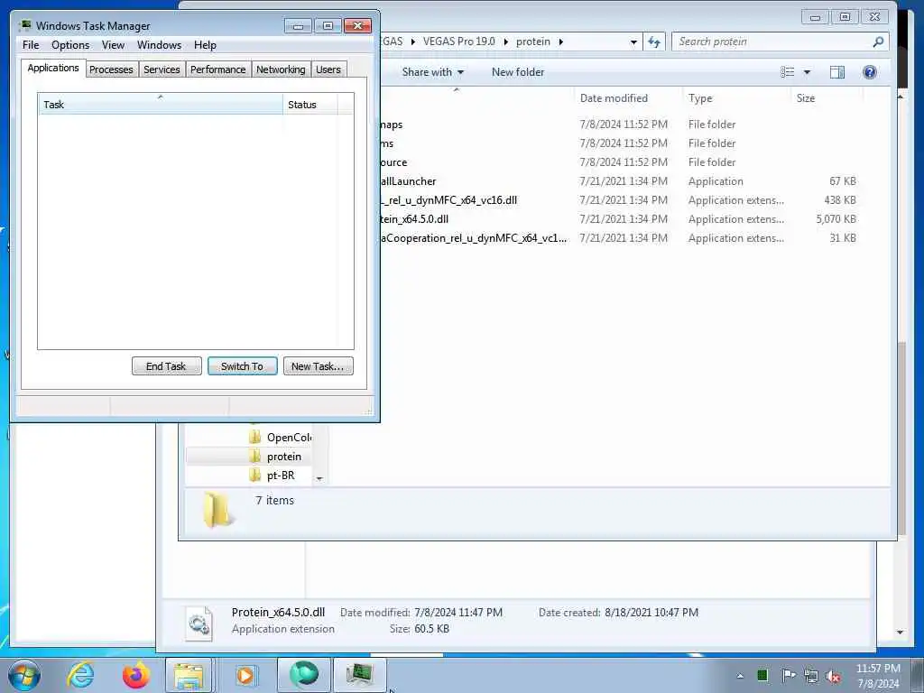Switch to the Networking tab
Viewport: 924px width, 693px height.
pos(281,69)
